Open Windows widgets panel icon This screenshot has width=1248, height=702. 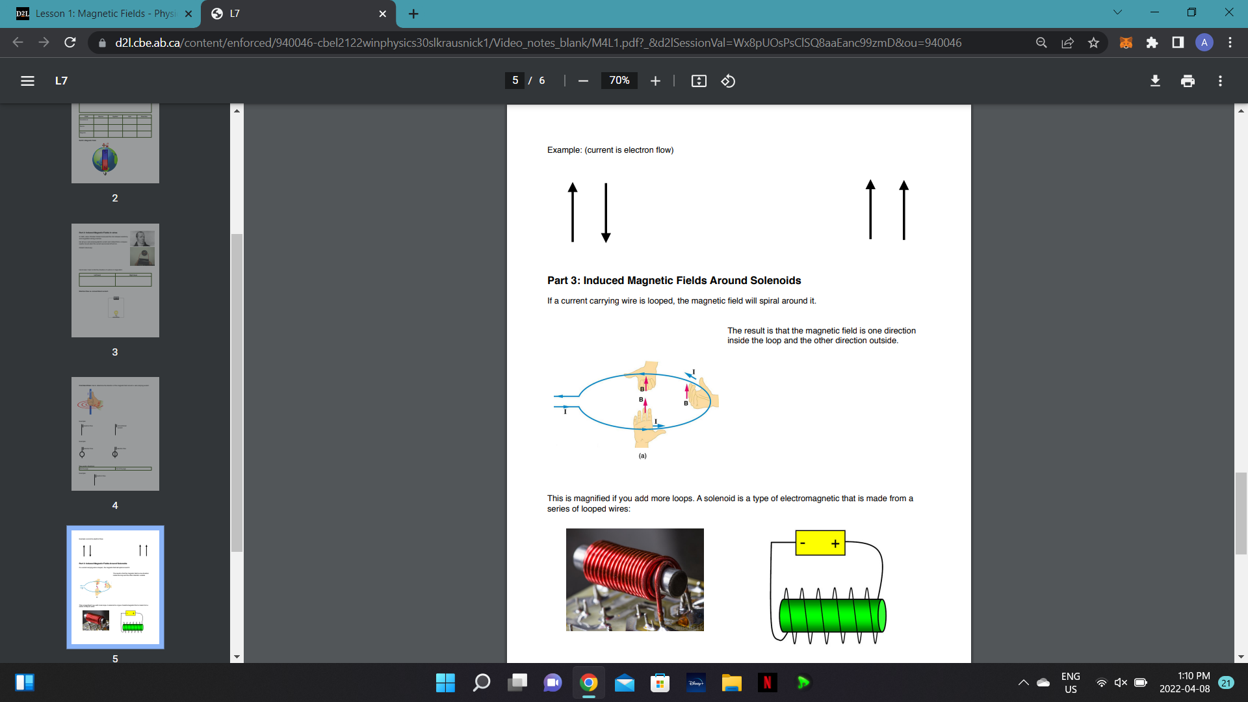click(25, 682)
